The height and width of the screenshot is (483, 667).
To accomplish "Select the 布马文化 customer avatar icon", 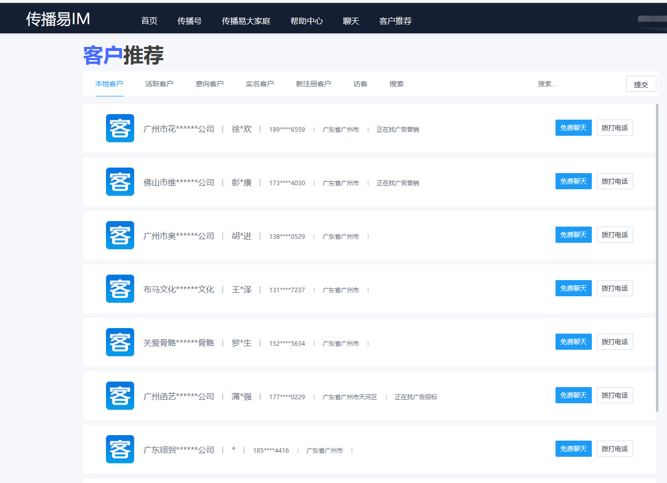I will click(x=120, y=289).
